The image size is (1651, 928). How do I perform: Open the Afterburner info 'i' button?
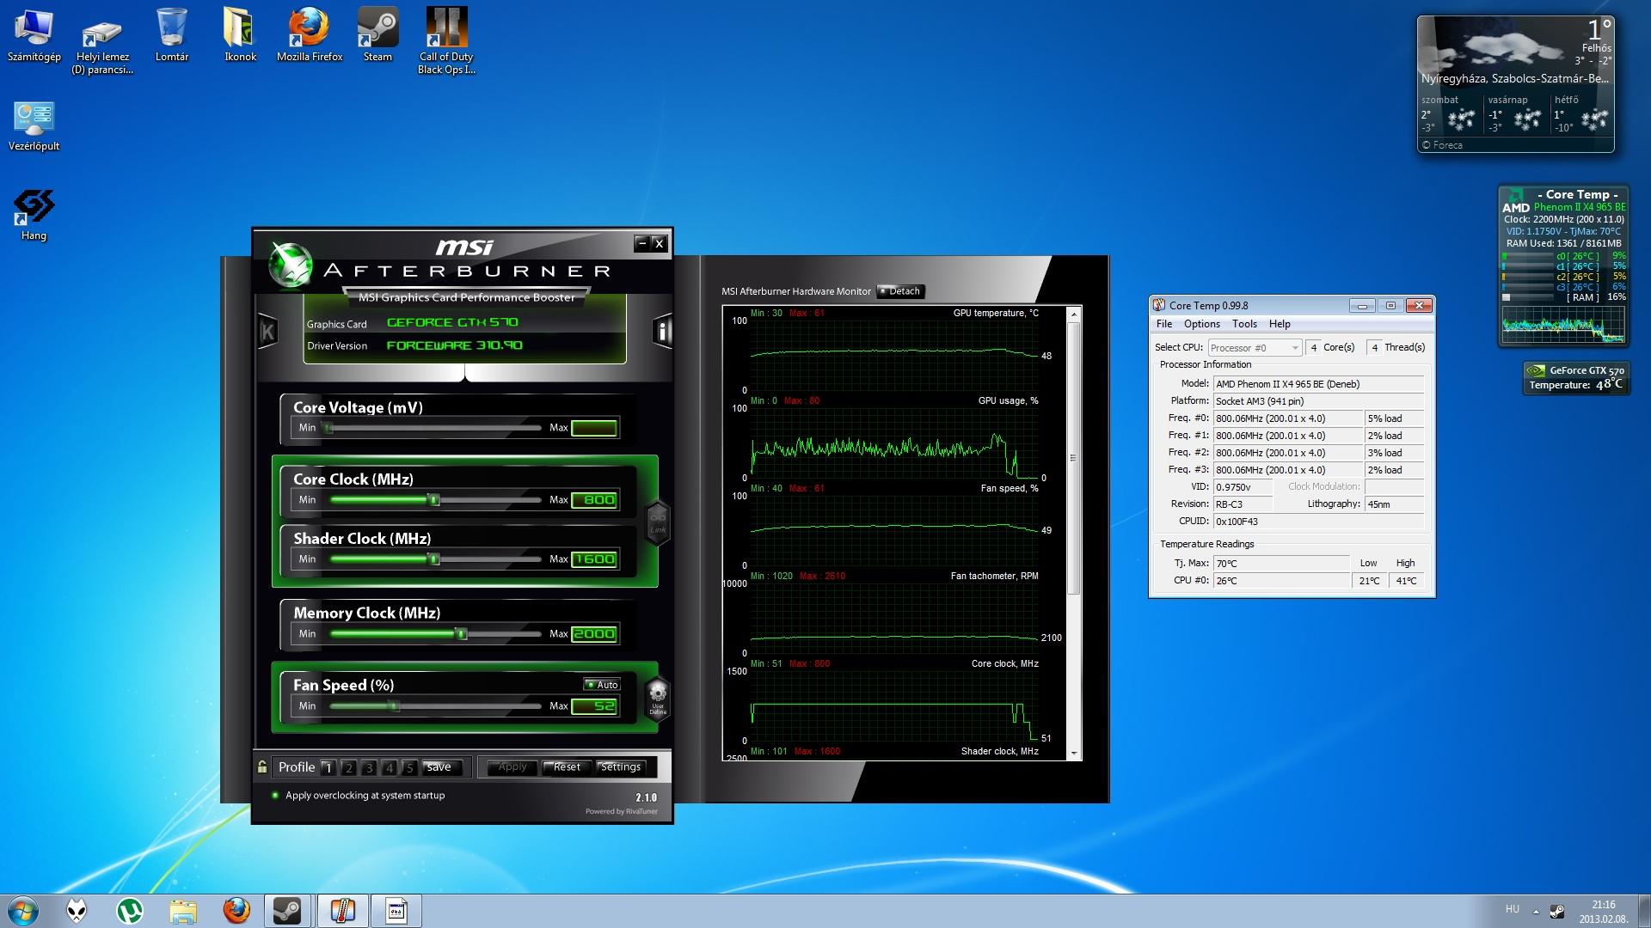[662, 331]
